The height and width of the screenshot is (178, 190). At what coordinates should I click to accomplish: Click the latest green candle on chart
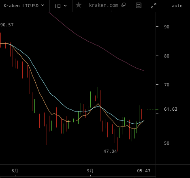pos(144,109)
